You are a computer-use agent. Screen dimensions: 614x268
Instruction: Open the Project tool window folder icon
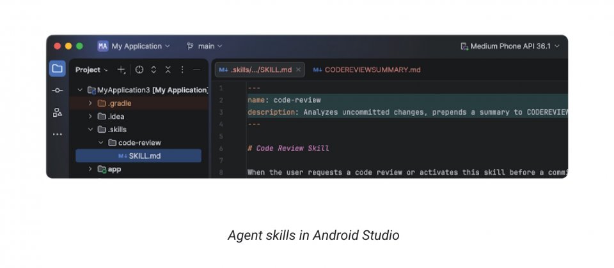pyautogui.click(x=58, y=69)
